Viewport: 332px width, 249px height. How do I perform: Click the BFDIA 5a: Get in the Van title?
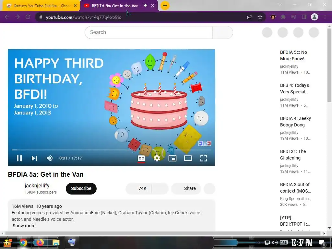[45, 174]
